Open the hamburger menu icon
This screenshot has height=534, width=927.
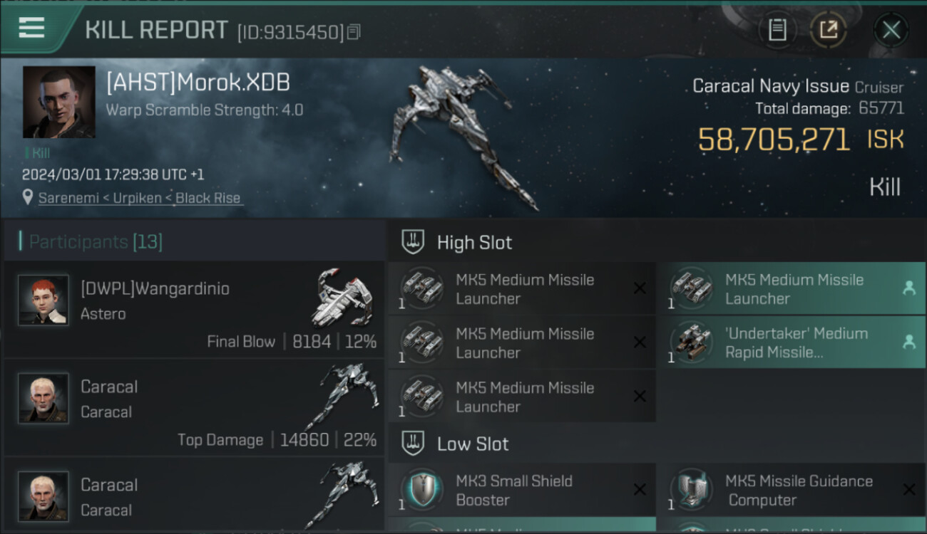point(31,28)
